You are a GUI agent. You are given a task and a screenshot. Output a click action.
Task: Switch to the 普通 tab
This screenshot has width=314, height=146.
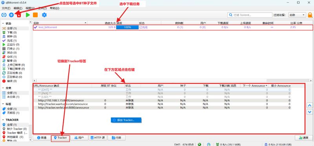tap(42, 138)
